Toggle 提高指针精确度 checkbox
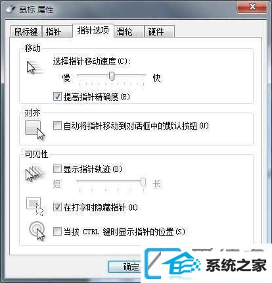 (x=57, y=97)
